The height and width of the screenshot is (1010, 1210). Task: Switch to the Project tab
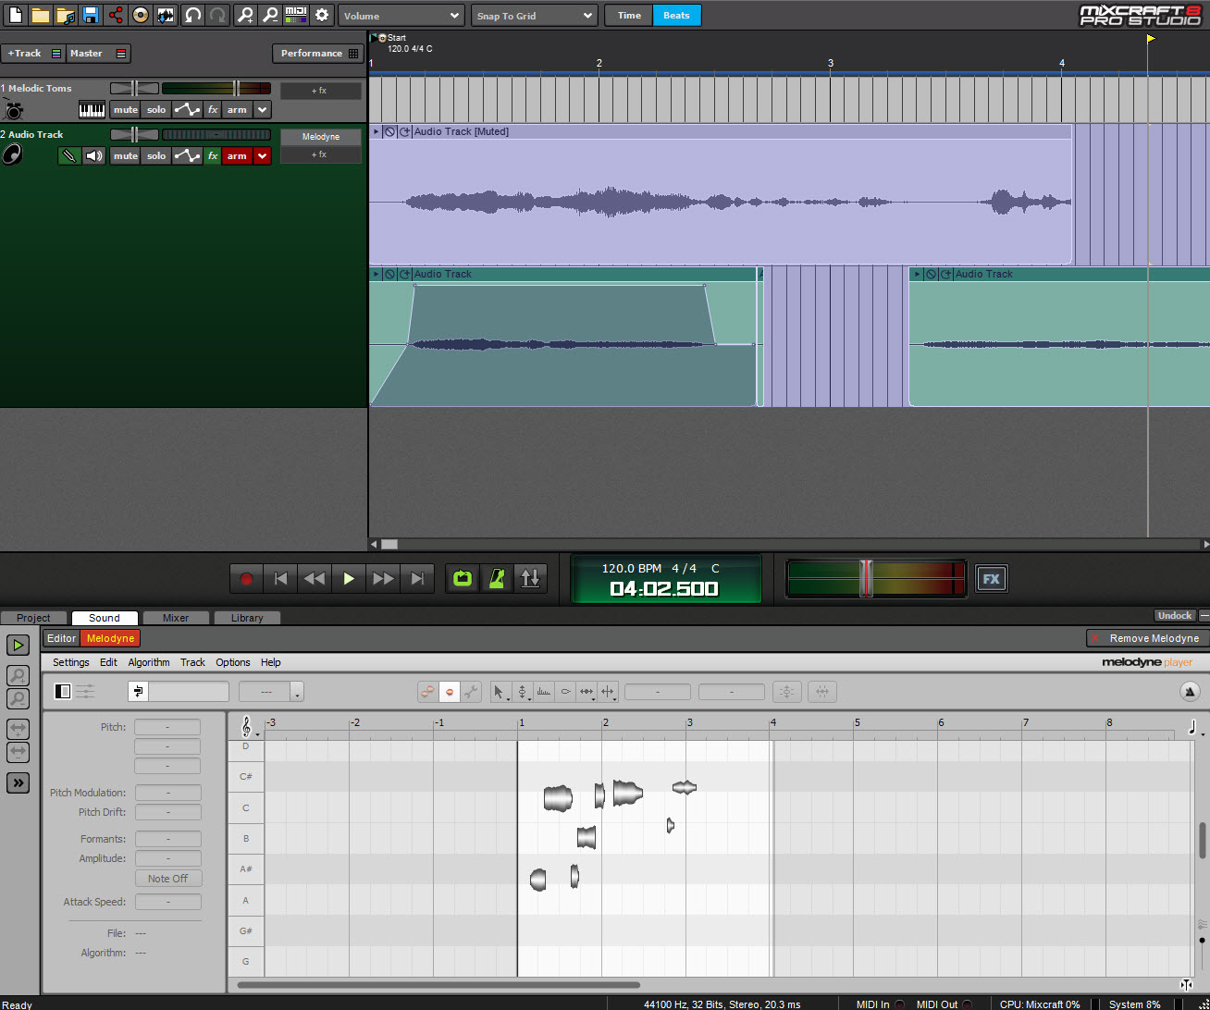(x=33, y=618)
